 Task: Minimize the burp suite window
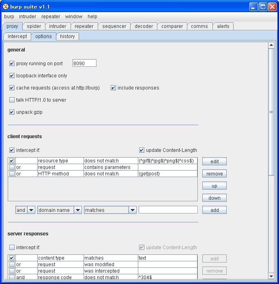point(253,7)
